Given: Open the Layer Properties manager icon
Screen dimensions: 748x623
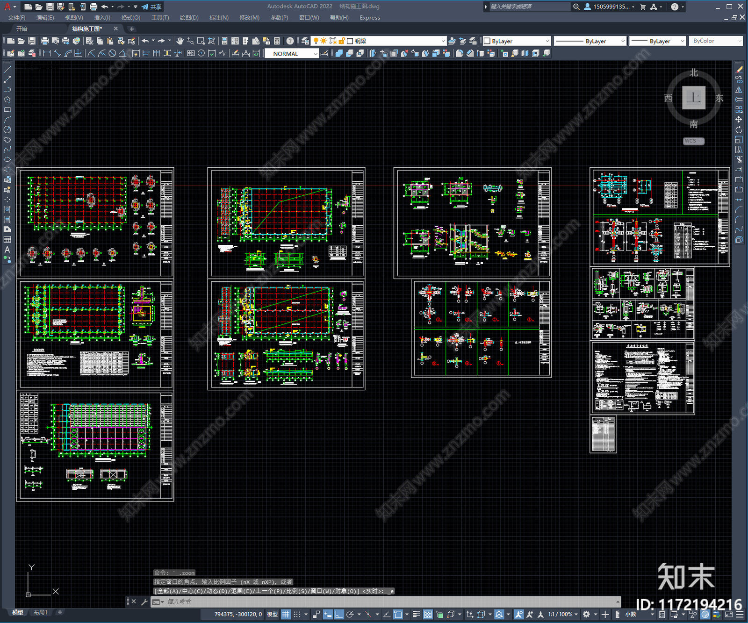Looking at the screenshot, I should pos(305,41).
